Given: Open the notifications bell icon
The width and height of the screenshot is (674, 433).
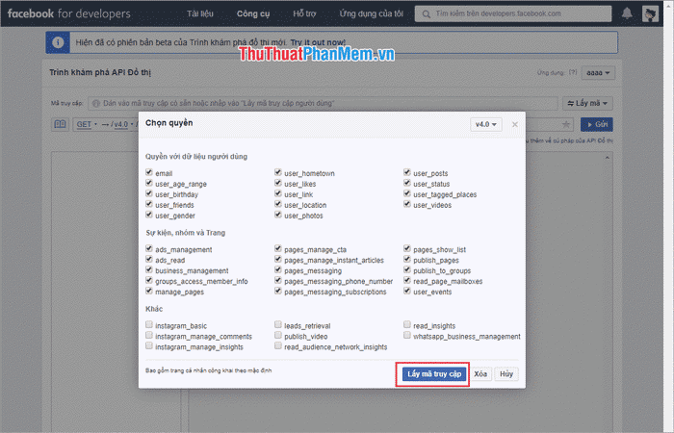Looking at the screenshot, I should (x=627, y=13).
